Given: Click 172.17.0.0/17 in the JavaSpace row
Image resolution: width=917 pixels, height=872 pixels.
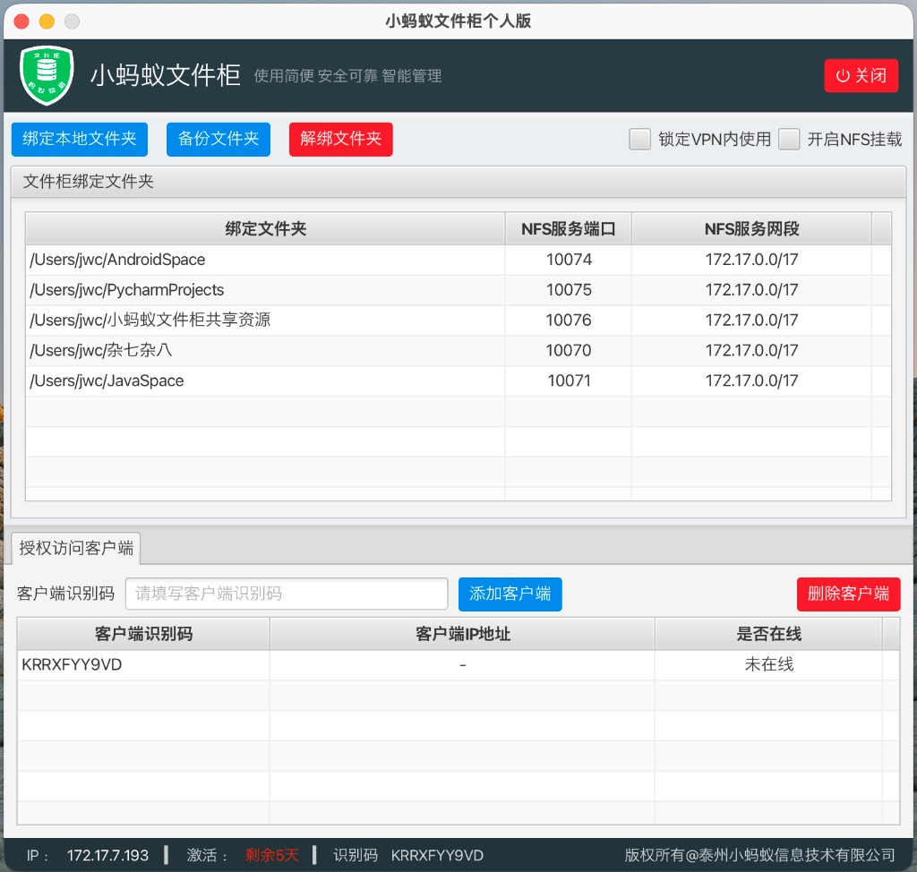Looking at the screenshot, I should tap(751, 381).
